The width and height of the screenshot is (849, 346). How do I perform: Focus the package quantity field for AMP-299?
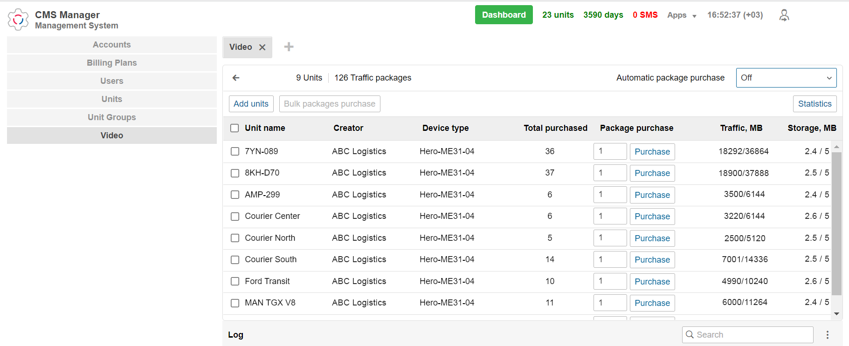tap(609, 195)
